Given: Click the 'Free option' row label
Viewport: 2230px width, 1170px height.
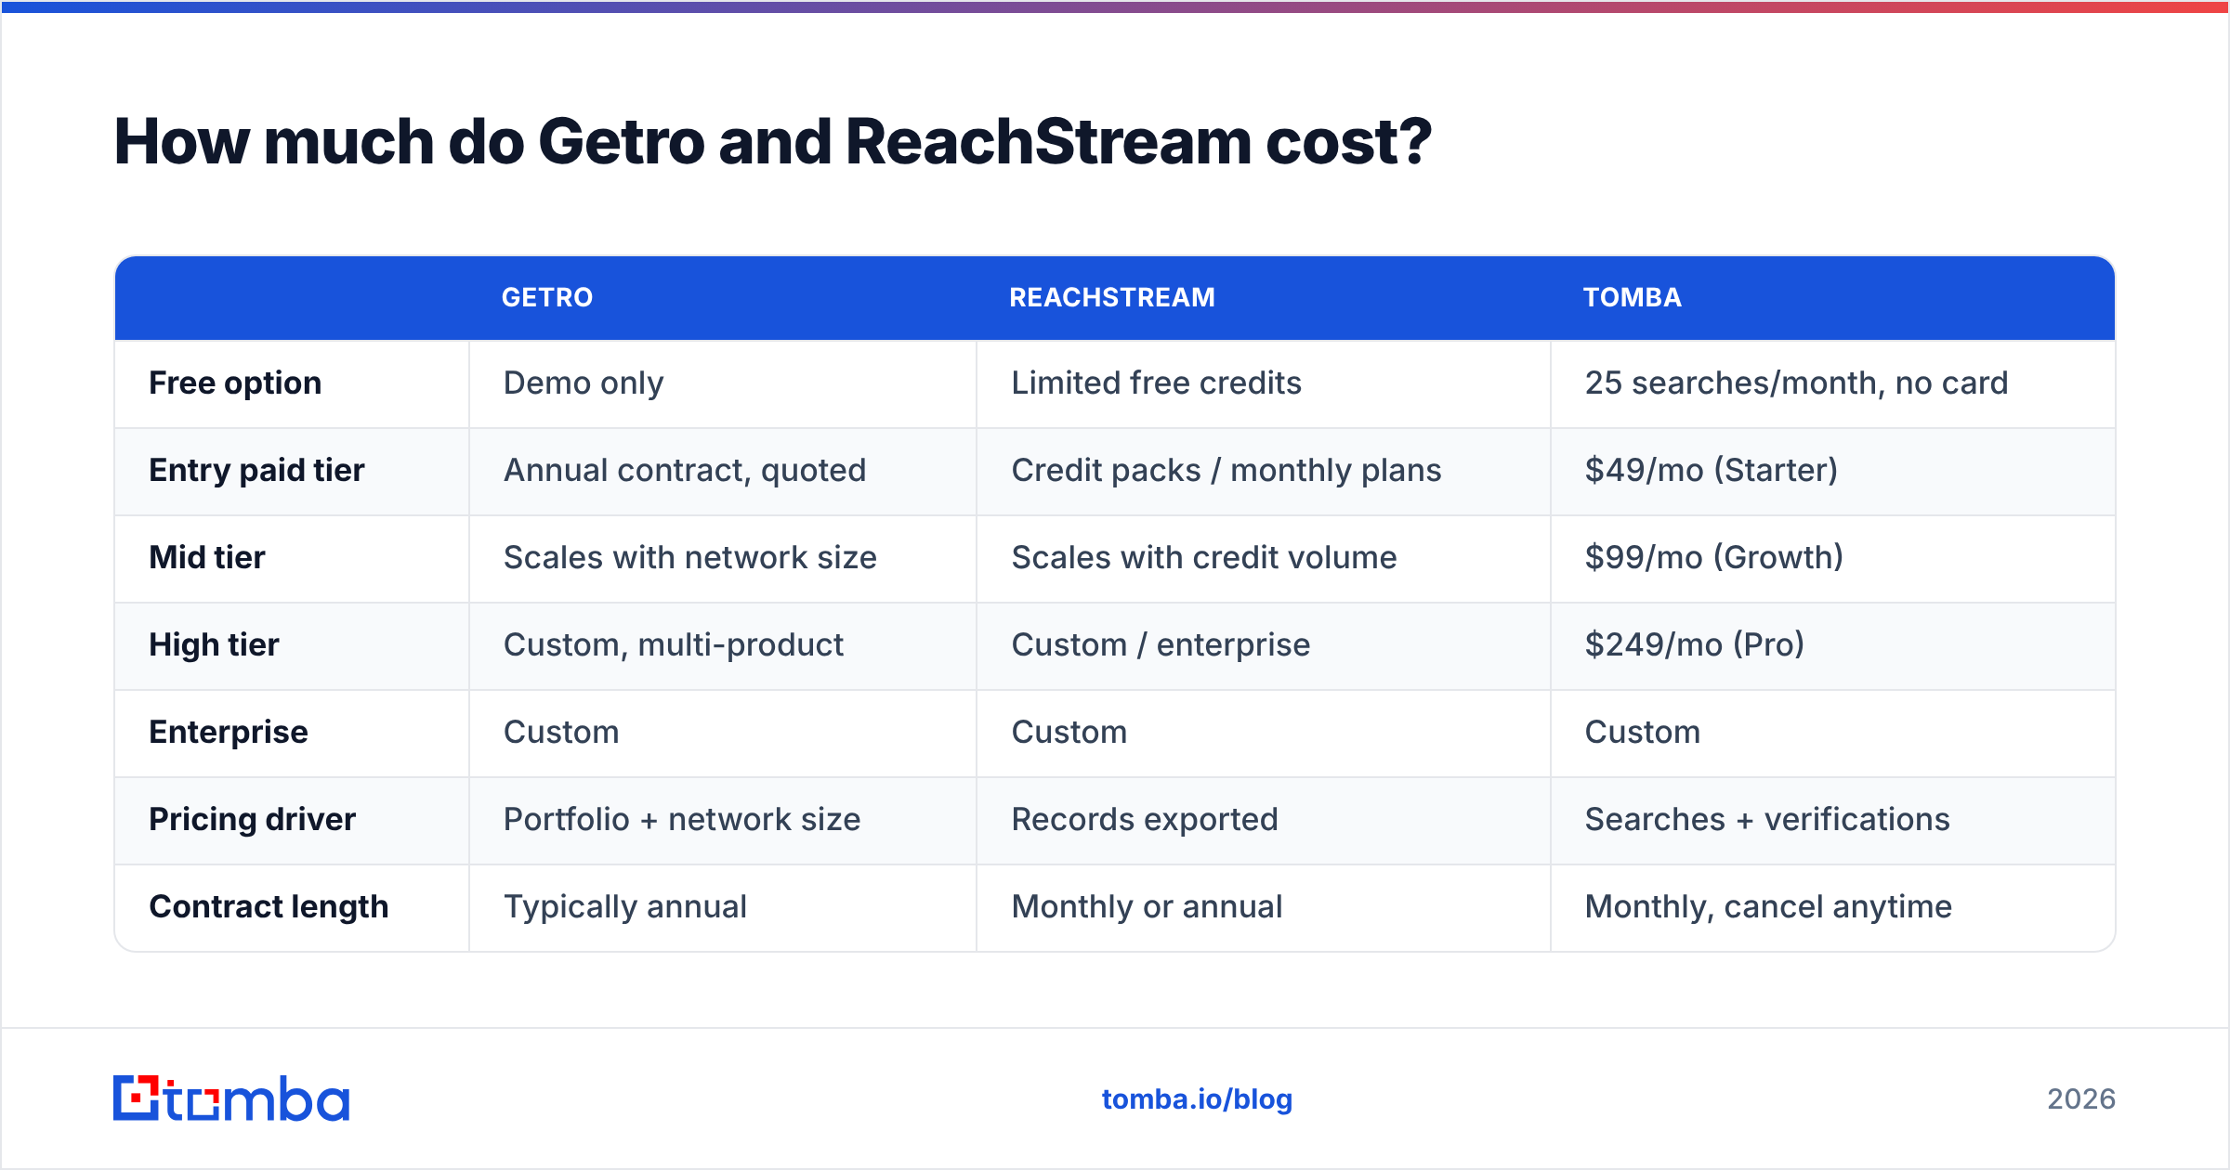Looking at the screenshot, I should [x=235, y=383].
